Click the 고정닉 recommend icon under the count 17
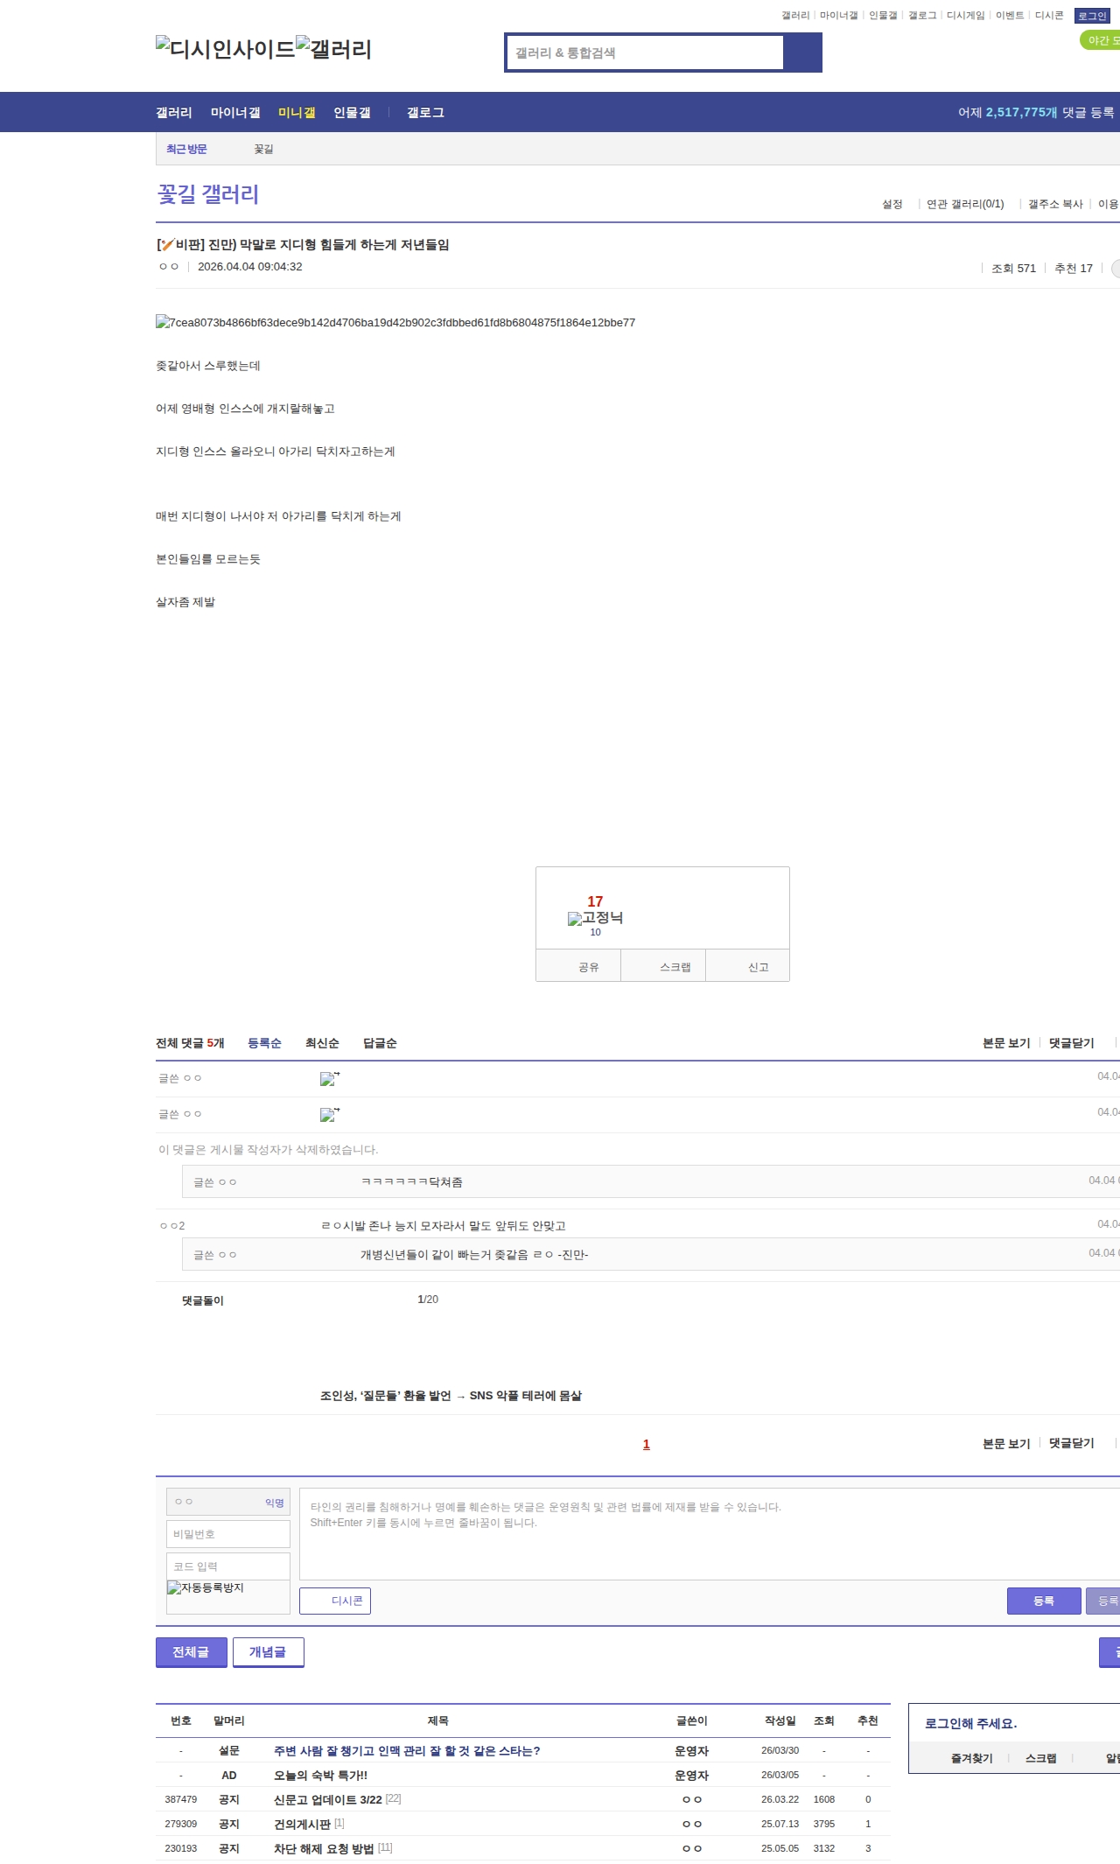This screenshot has width=1120, height=1864. (595, 918)
